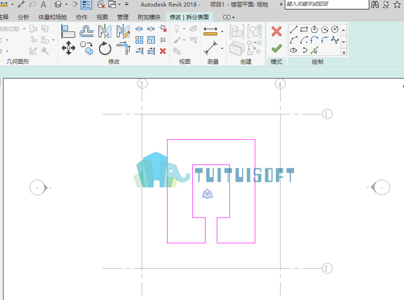Open the Default 3D View dropdown arrow
The image size is (404, 300).
tap(66, 4)
